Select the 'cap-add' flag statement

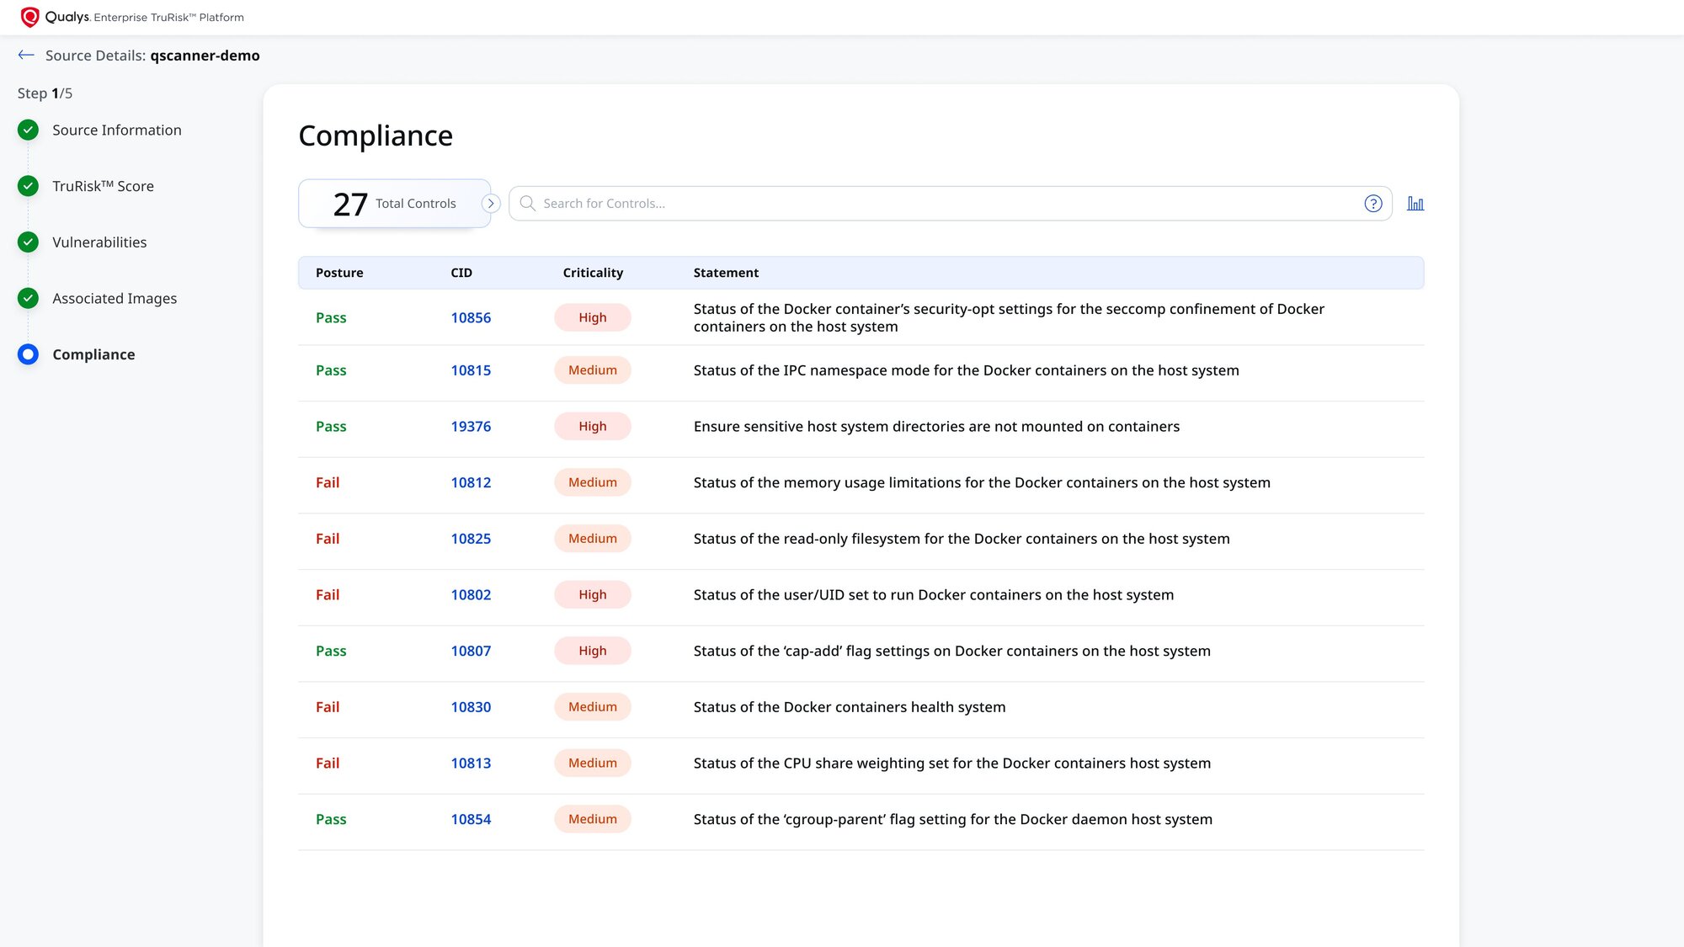pyautogui.click(x=952, y=651)
